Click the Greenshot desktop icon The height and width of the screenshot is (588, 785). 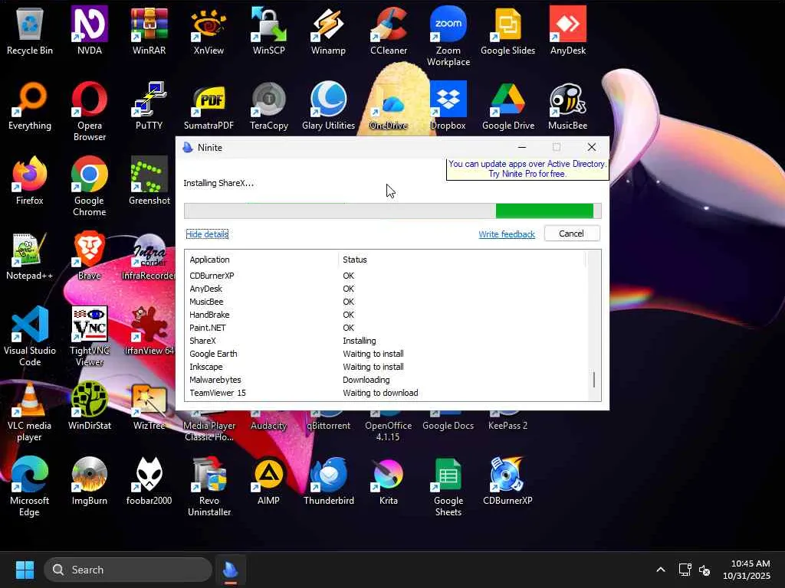[x=149, y=181]
